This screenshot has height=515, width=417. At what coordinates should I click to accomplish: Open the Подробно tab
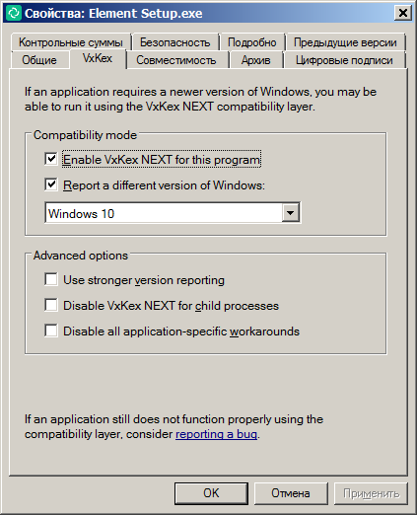[x=252, y=42]
